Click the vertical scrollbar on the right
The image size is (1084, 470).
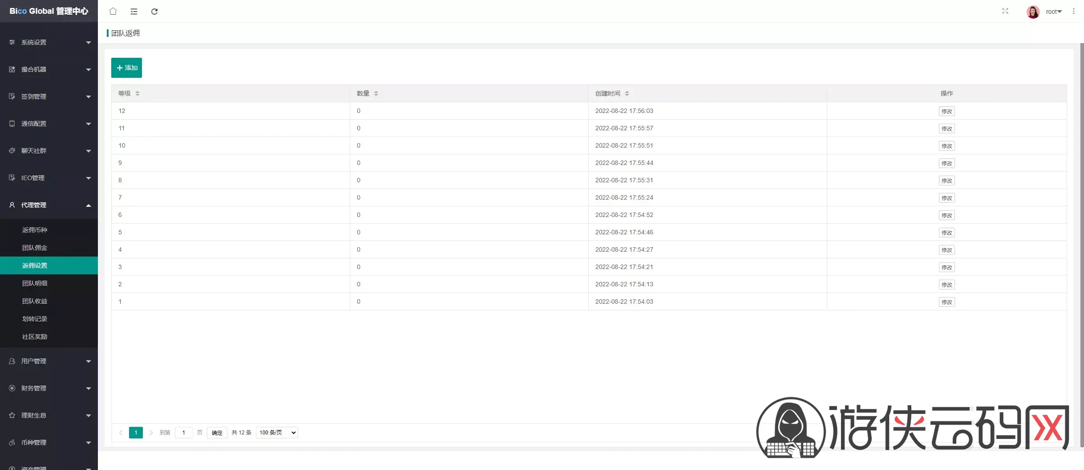(x=1081, y=245)
